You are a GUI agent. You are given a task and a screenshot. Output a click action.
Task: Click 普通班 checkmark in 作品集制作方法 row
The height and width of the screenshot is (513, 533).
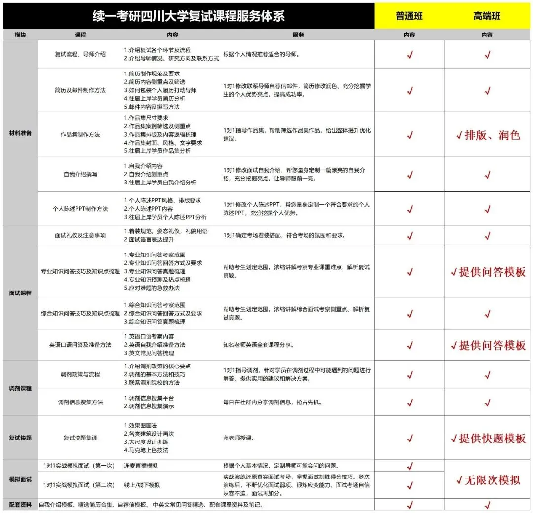click(x=410, y=135)
